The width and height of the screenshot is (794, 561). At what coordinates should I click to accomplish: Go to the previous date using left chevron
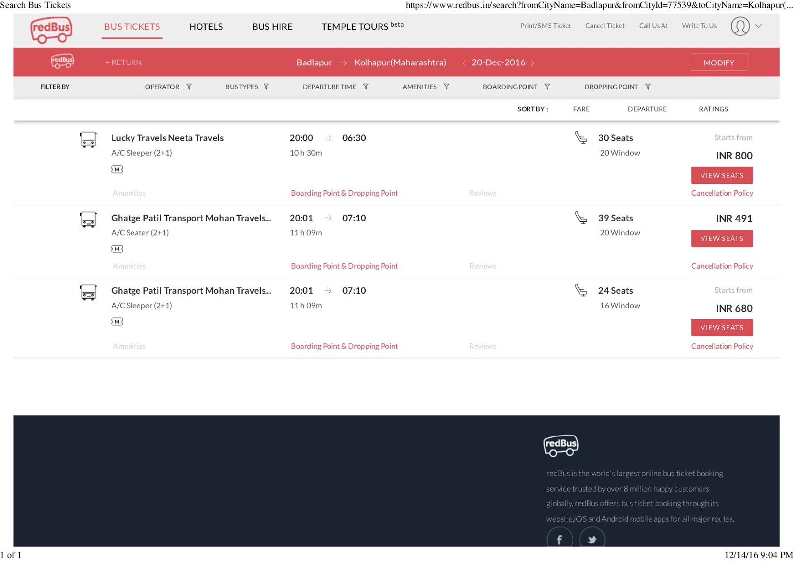[464, 63]
